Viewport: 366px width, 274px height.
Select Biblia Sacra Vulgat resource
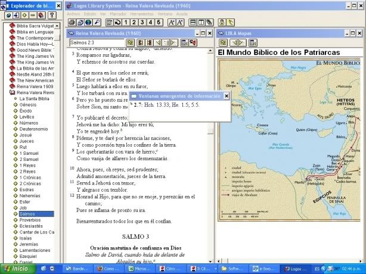35,26
